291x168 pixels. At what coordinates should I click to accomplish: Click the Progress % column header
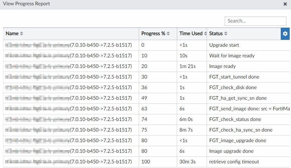pos(153,33)
